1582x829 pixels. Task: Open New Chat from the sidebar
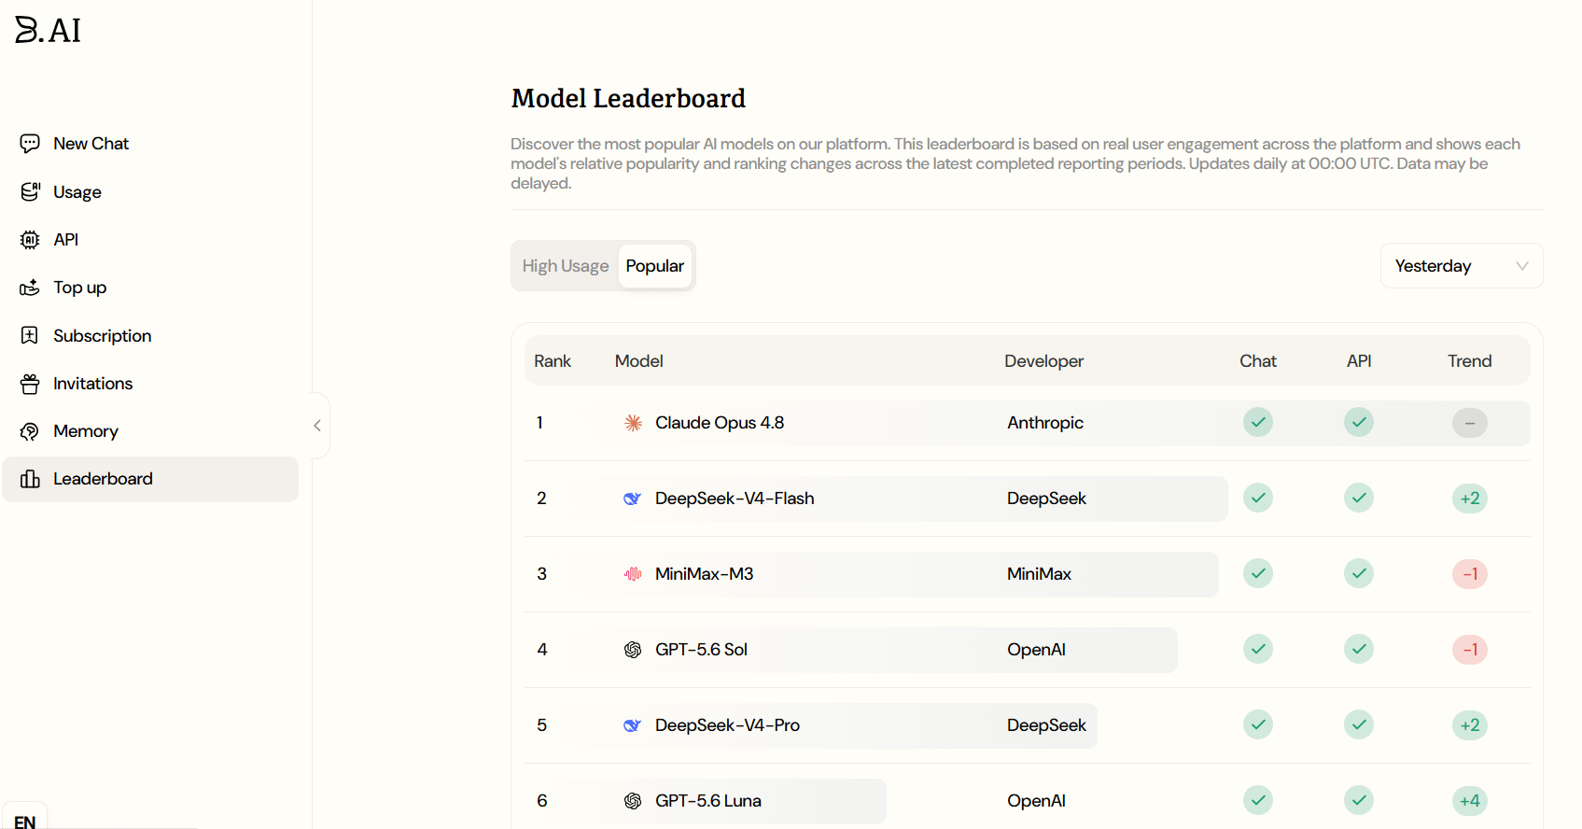click(x=150, y=143)
